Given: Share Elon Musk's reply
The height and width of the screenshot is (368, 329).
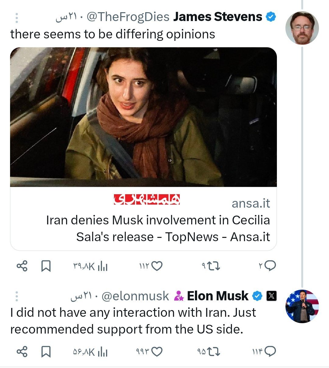Looking at the screenshot, I should point(22,352).
